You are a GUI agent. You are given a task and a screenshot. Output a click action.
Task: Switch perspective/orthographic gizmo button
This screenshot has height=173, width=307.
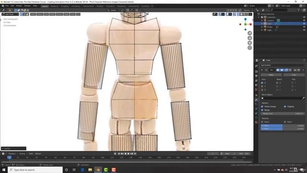[x=249, y=48]
